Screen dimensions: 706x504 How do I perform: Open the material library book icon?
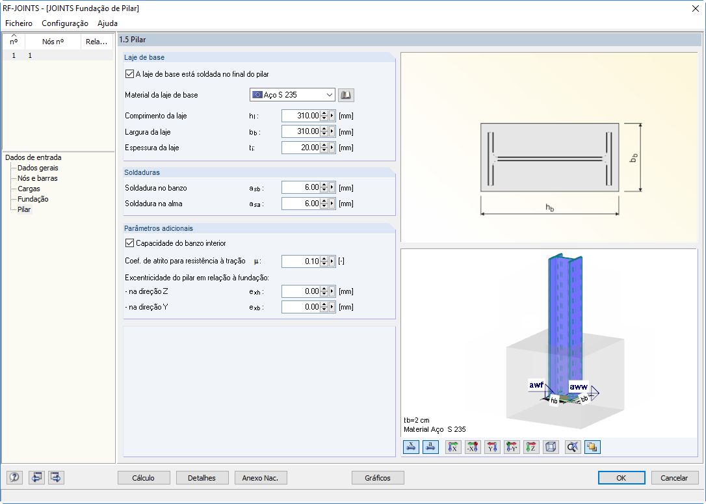[x=346, y=95]
